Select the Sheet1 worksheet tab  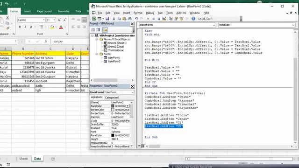click(24, 159)
